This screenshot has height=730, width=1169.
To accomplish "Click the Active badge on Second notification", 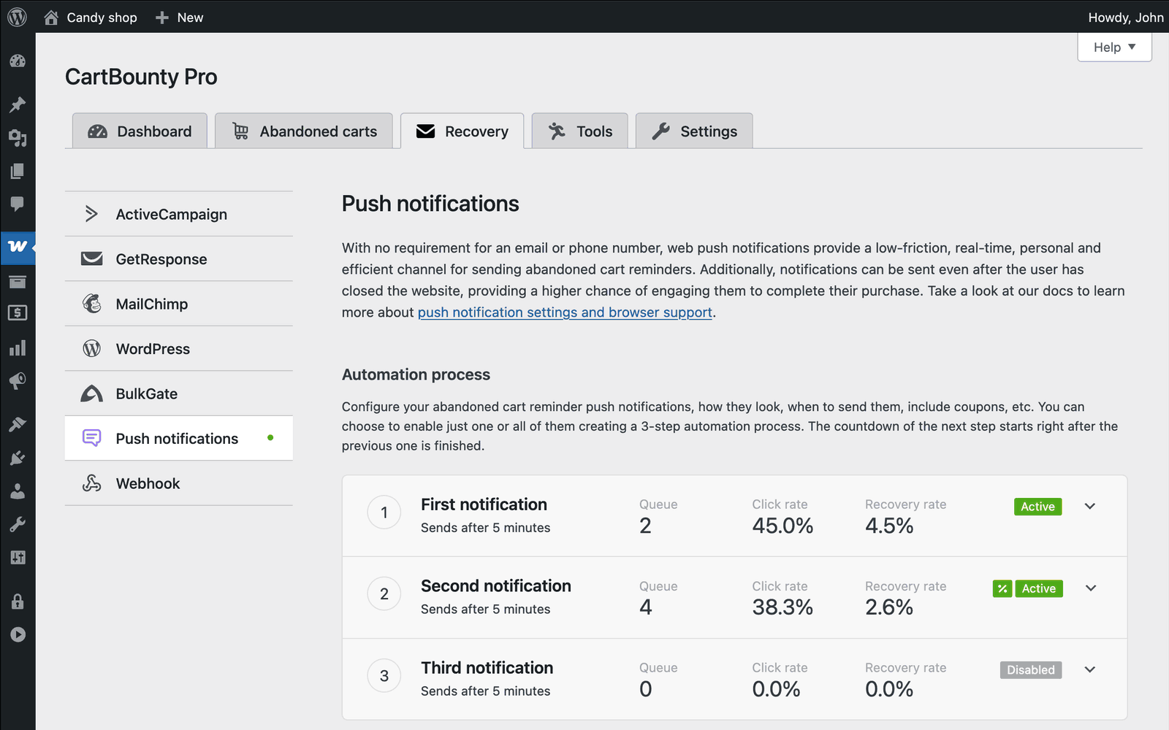I will coord(1039,588).
